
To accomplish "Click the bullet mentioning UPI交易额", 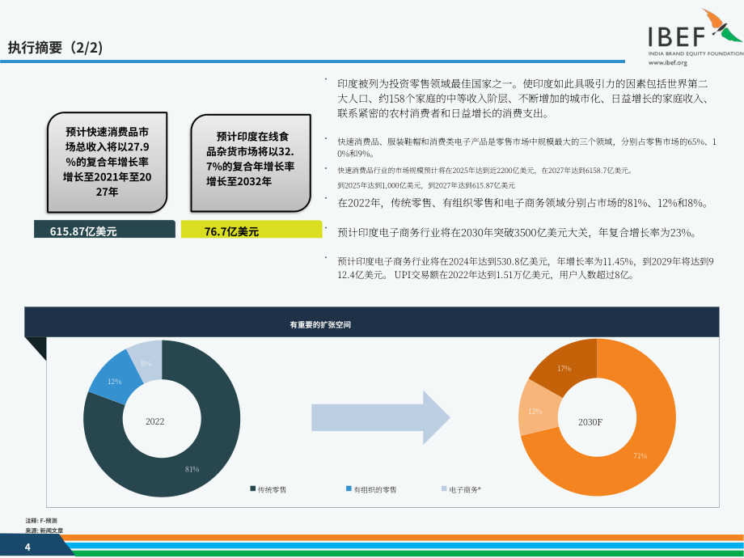I will pos(526,268).
